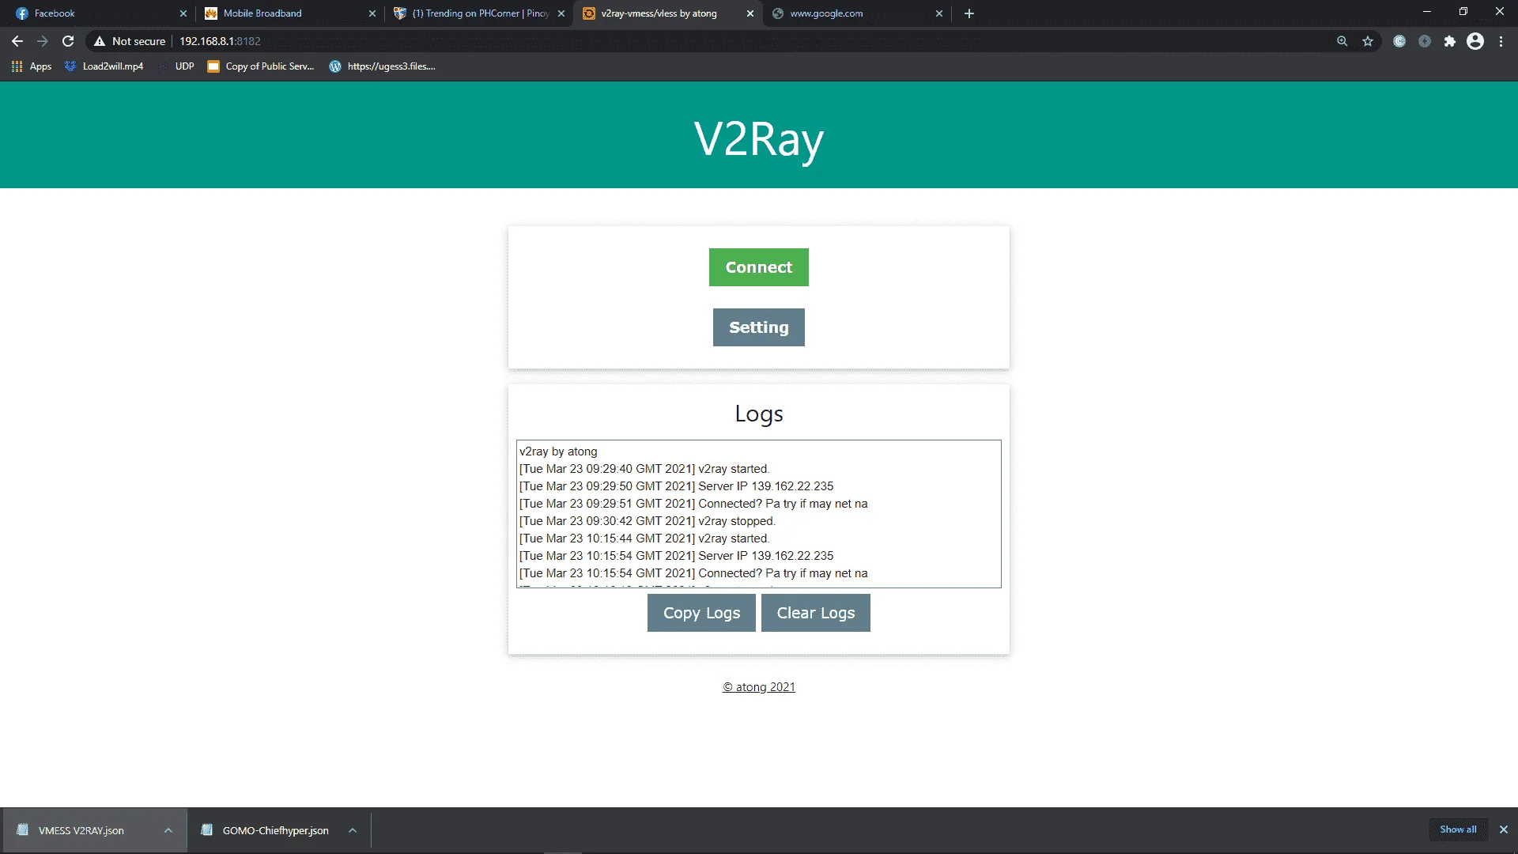The image size is (1518, 854).
Task: Bookmark this page with star icon
Action: [x=1368, y=41]
